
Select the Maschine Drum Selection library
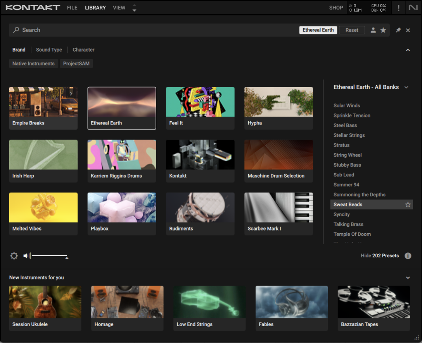click(279, 161)
